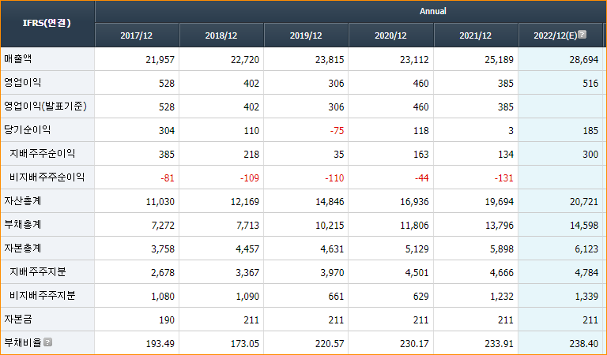Click the IFRS(연결) header cell
The image size is (607, 355).
tap(47, 24)
